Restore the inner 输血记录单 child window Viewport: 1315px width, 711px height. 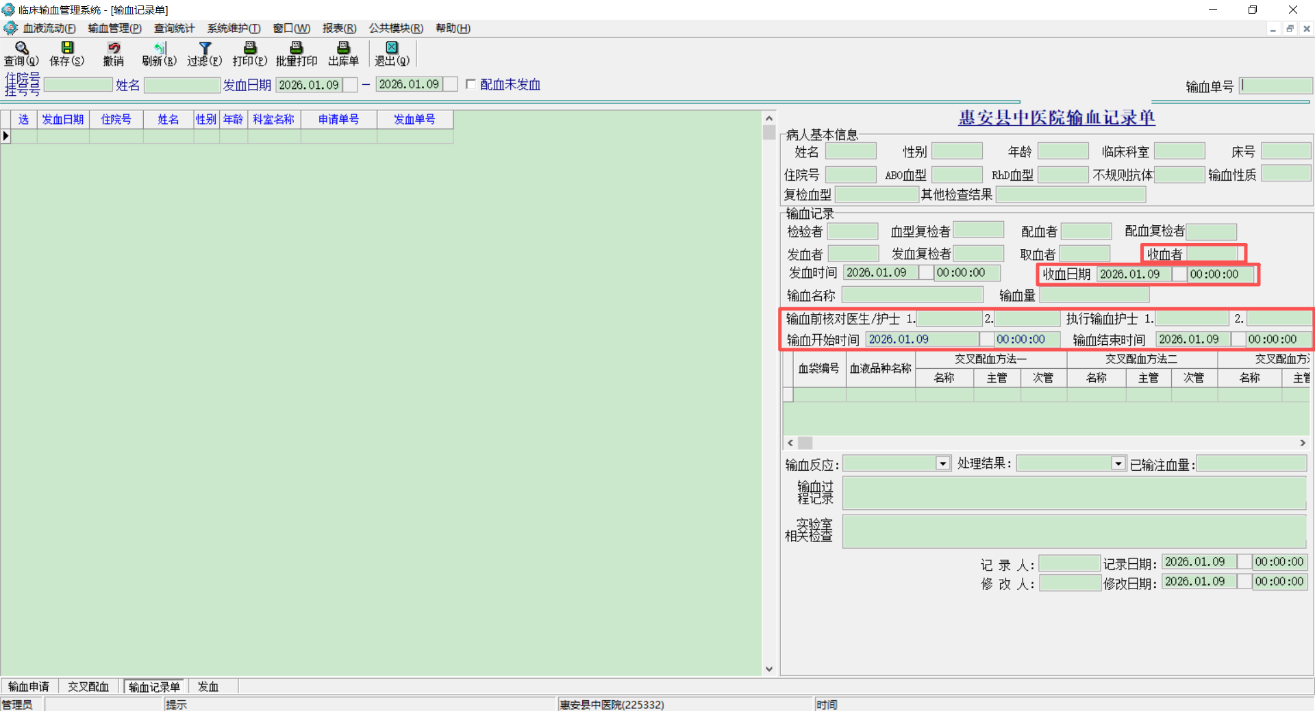coord(1290,29)
